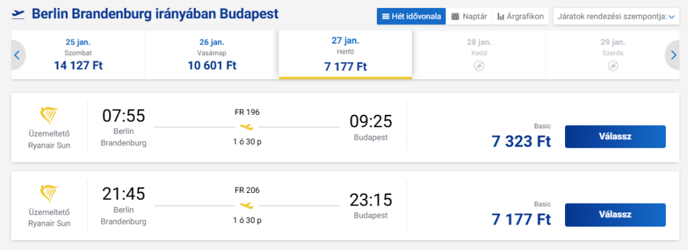Click the airplane icon beside the route title
The height and width of the screenshot is (250, 688).
[18, 14]
